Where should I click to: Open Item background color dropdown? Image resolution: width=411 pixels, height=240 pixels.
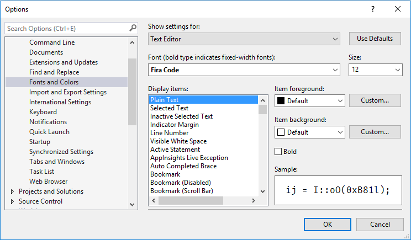click(309, 132)
